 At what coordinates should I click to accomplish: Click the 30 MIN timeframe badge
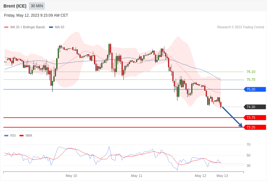click(37, 6)
